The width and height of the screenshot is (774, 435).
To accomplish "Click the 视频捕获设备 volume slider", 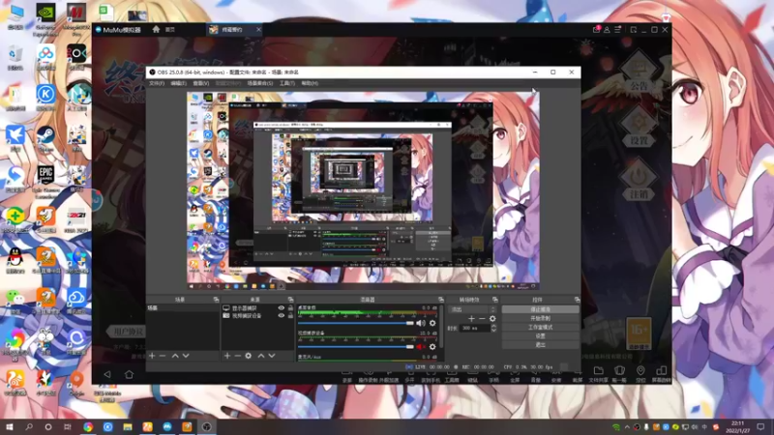I will (356, 347).
